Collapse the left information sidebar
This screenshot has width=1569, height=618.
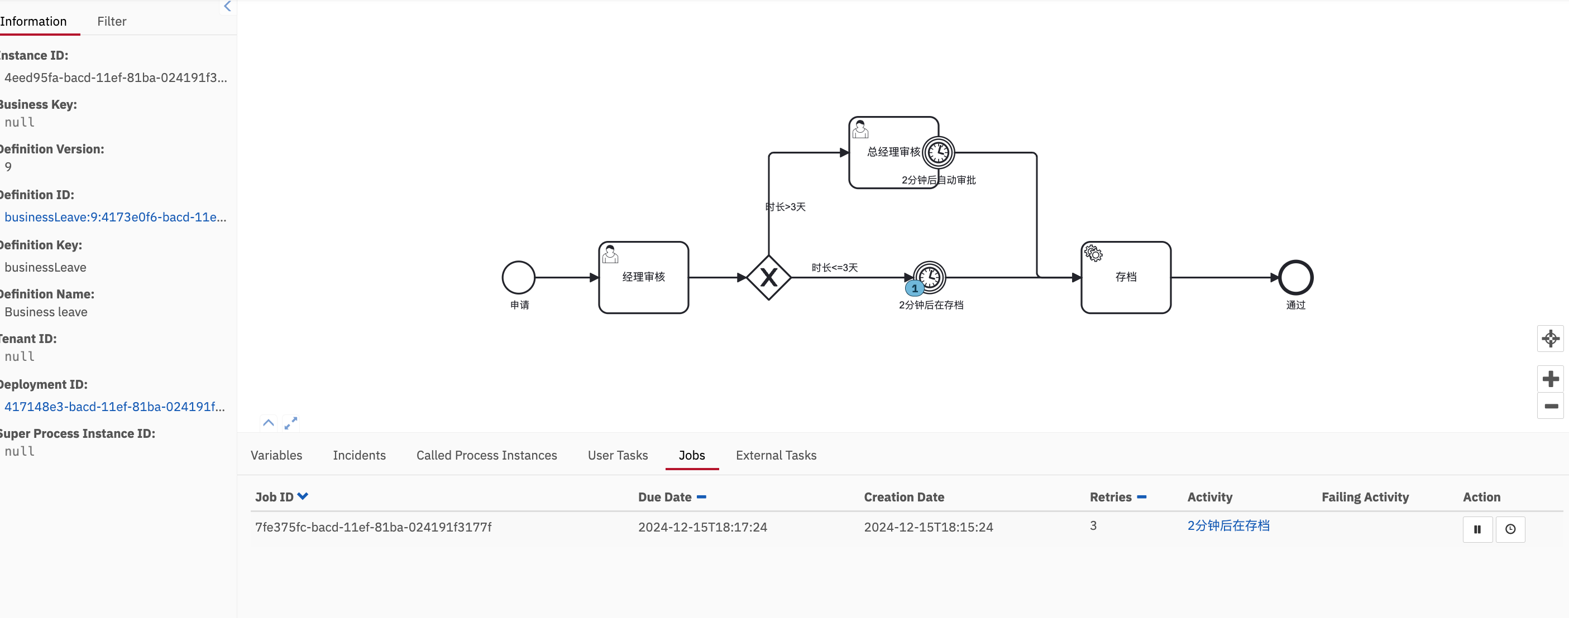point(227,7)
